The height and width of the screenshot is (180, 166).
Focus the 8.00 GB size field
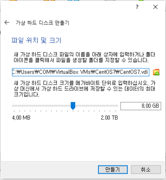[140, 106]
